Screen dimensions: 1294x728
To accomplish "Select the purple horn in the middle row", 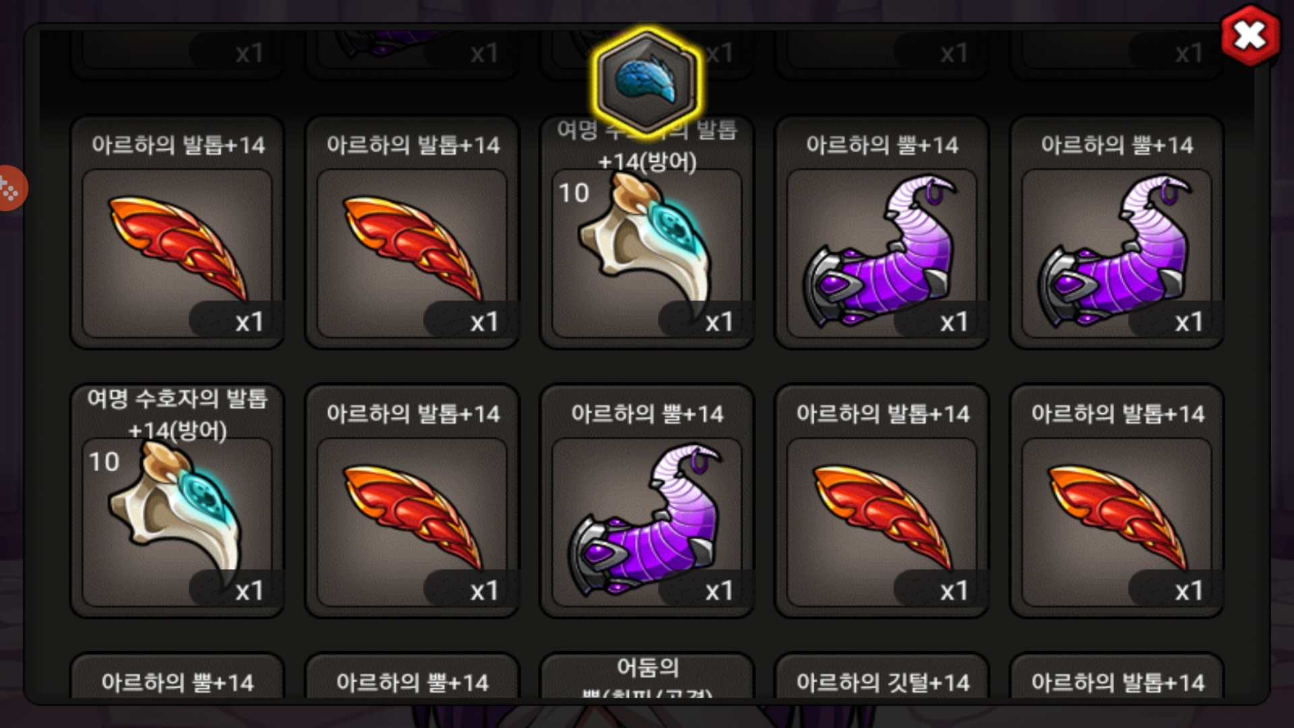I will pos(647,501).
